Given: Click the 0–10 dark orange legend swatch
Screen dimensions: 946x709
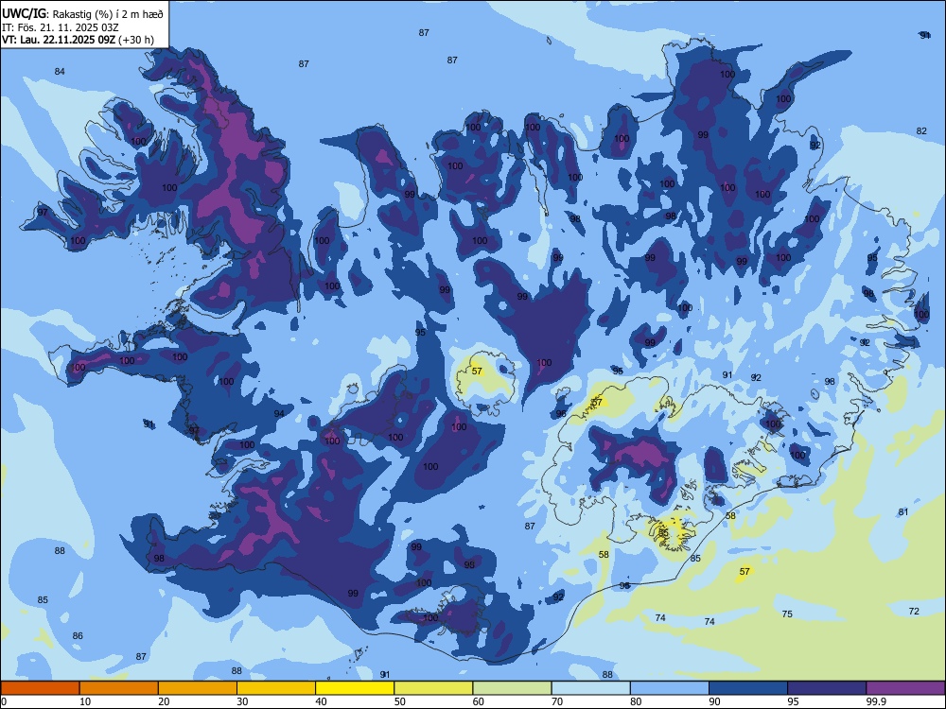Looking at the screenshot, I should point(40,688).
